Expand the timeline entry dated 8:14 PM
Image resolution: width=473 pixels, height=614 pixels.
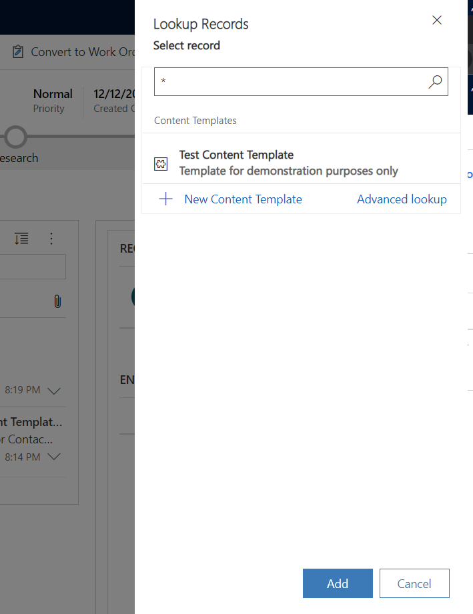pos(54,457)
